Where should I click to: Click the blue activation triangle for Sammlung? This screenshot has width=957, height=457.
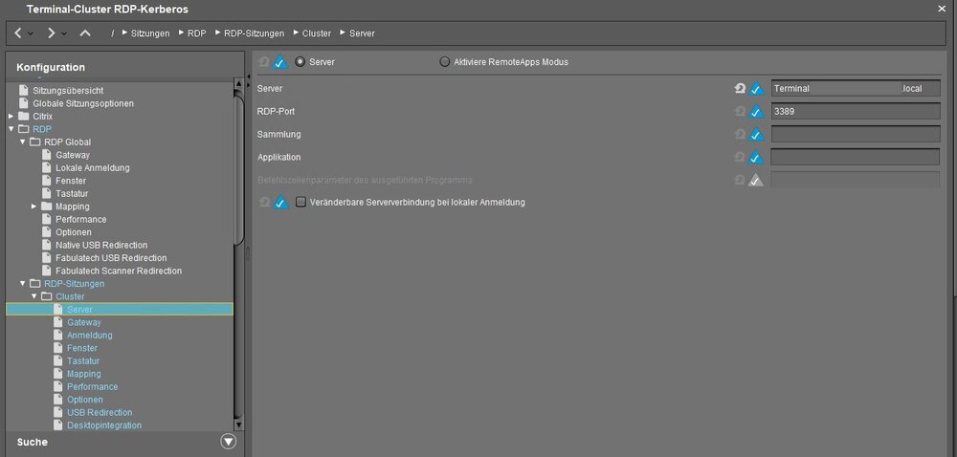(756, 135)
